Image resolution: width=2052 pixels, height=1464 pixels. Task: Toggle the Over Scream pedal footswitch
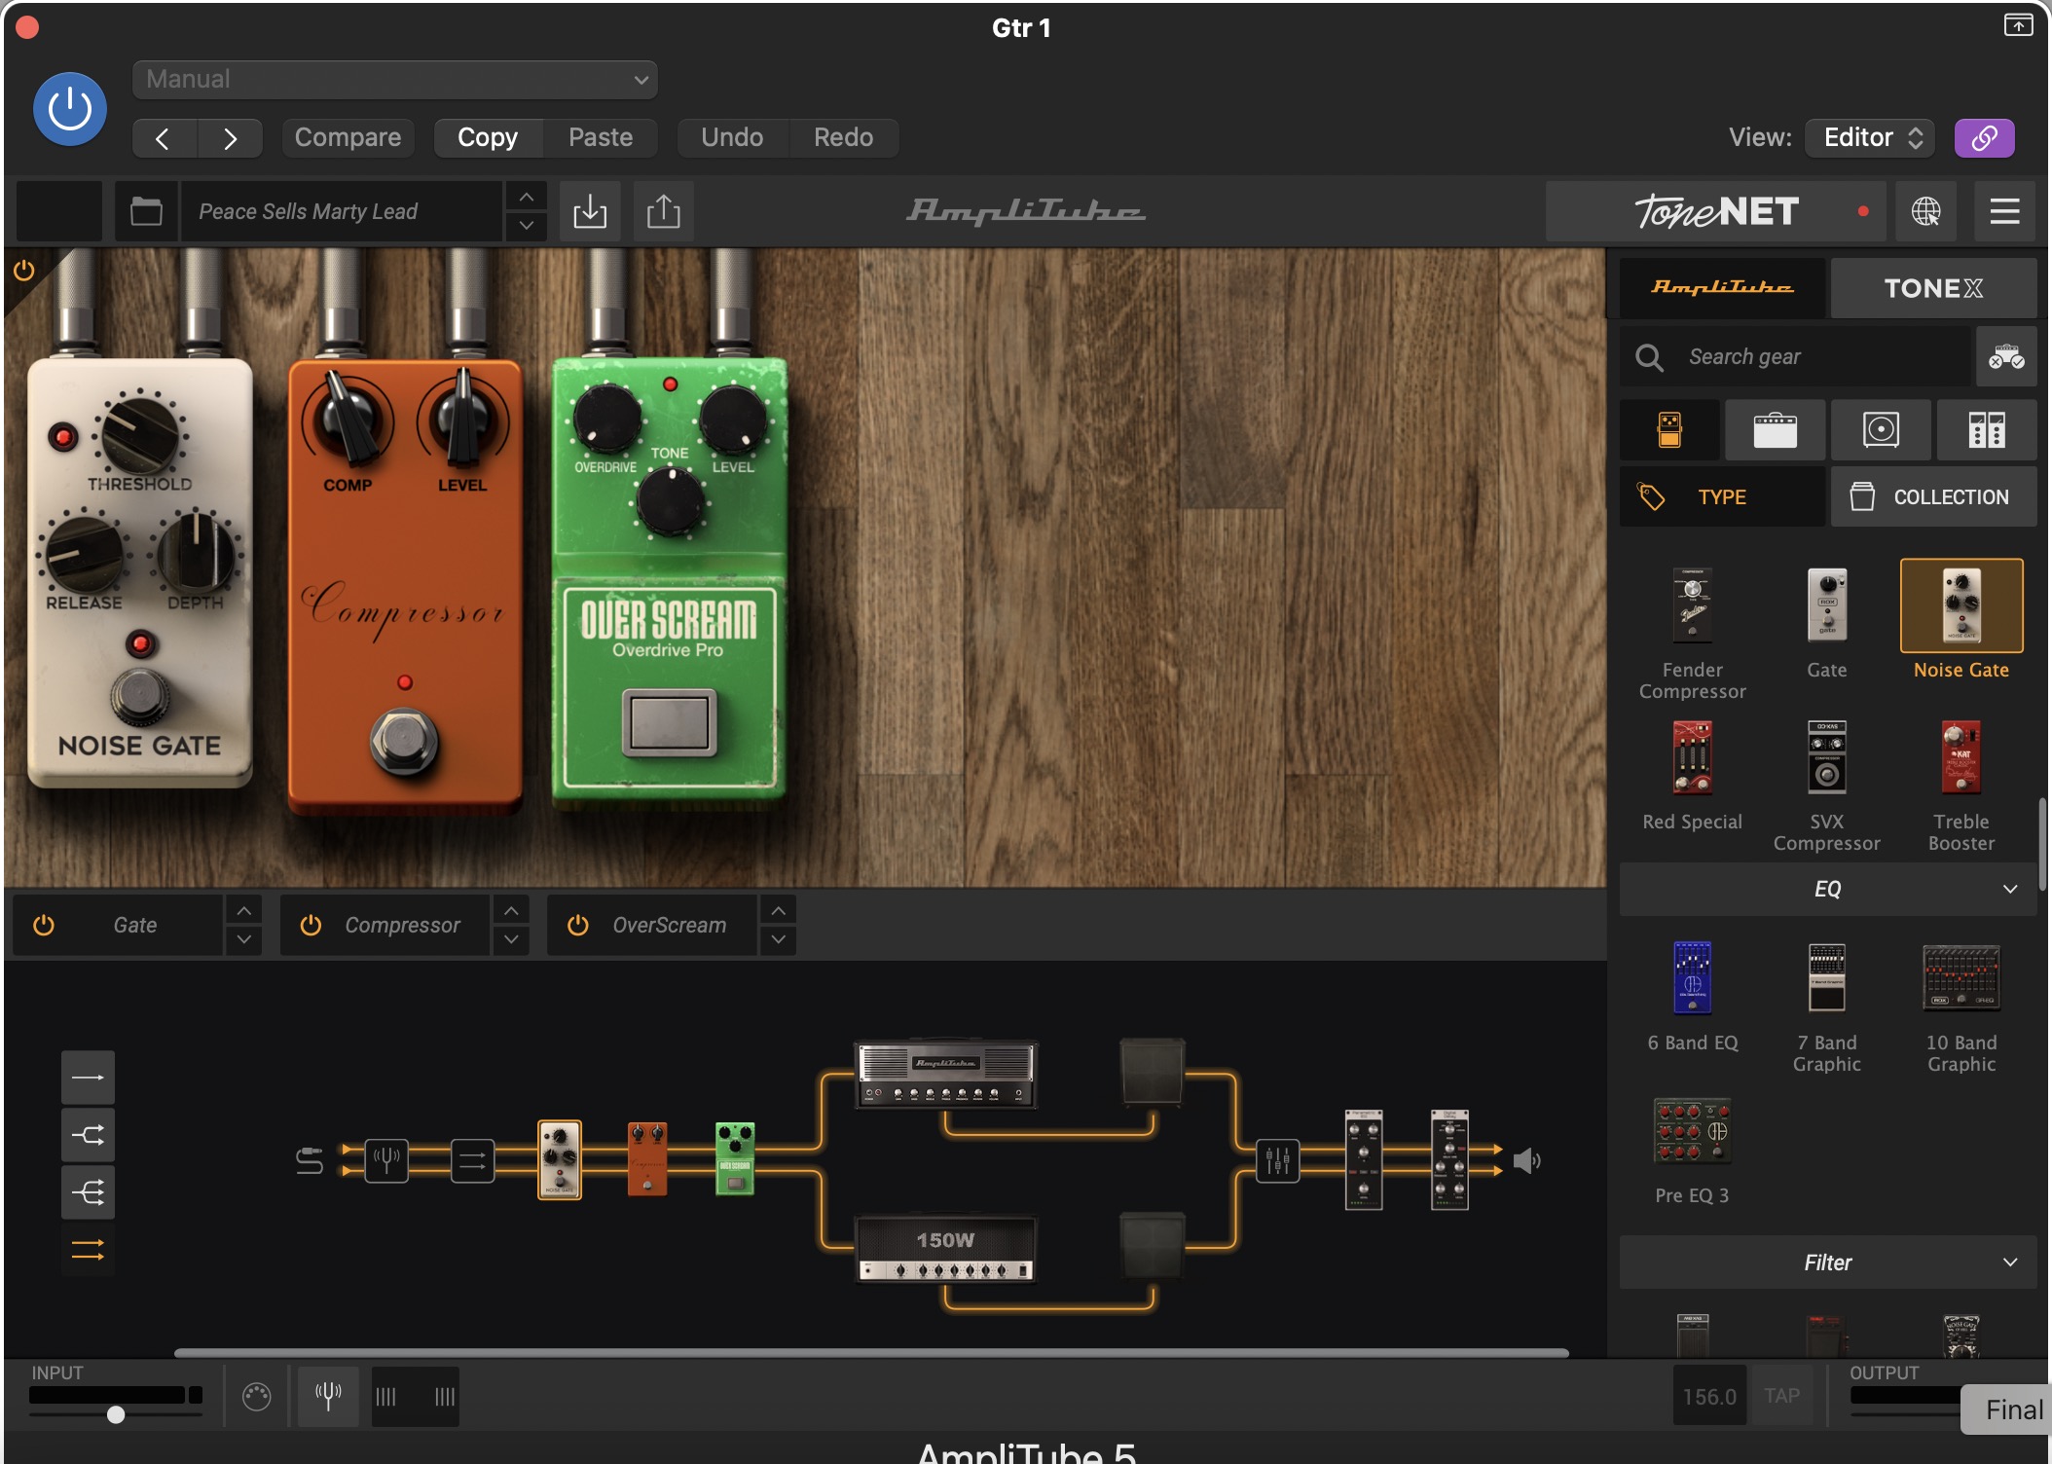[x=670, y=722]
